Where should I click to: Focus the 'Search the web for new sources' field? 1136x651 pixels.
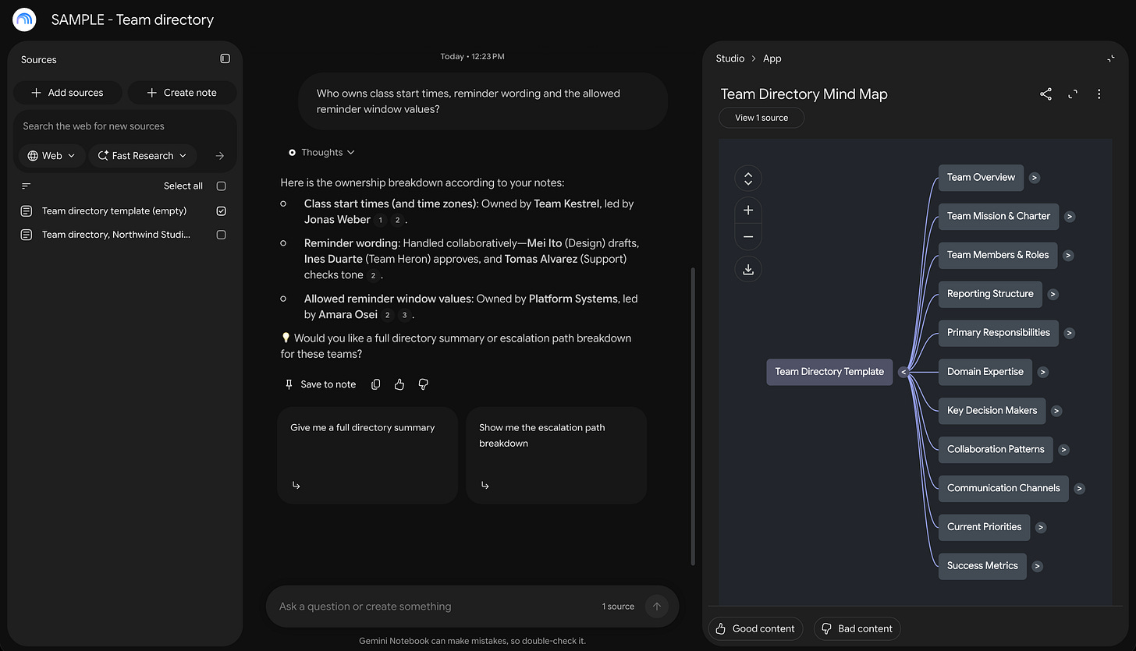(125, 126)
